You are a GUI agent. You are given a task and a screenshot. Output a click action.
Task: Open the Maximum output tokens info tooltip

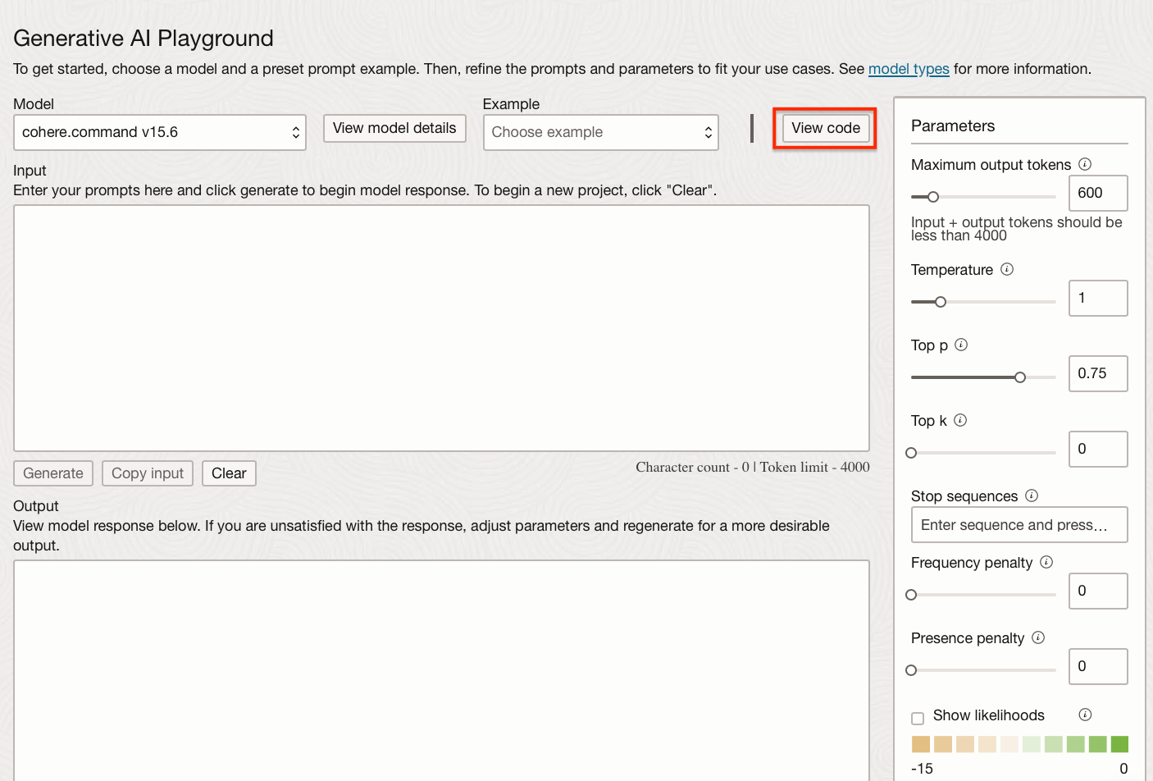(1084, 164)
